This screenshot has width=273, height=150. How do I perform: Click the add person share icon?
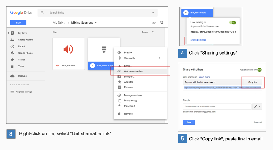(162, 23)
